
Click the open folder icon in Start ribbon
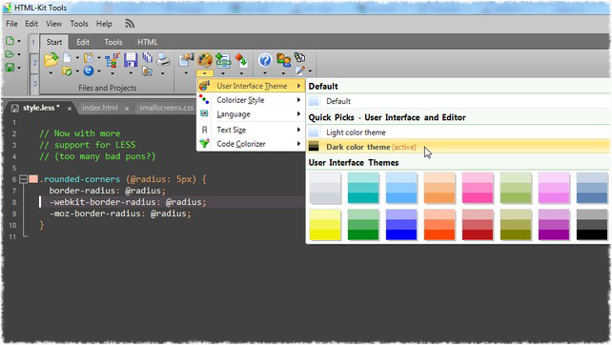pyautogui.click(x=51, y=59)
